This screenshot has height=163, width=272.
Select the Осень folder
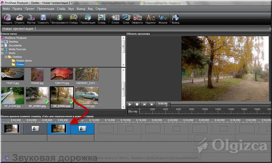pos(20,65)
